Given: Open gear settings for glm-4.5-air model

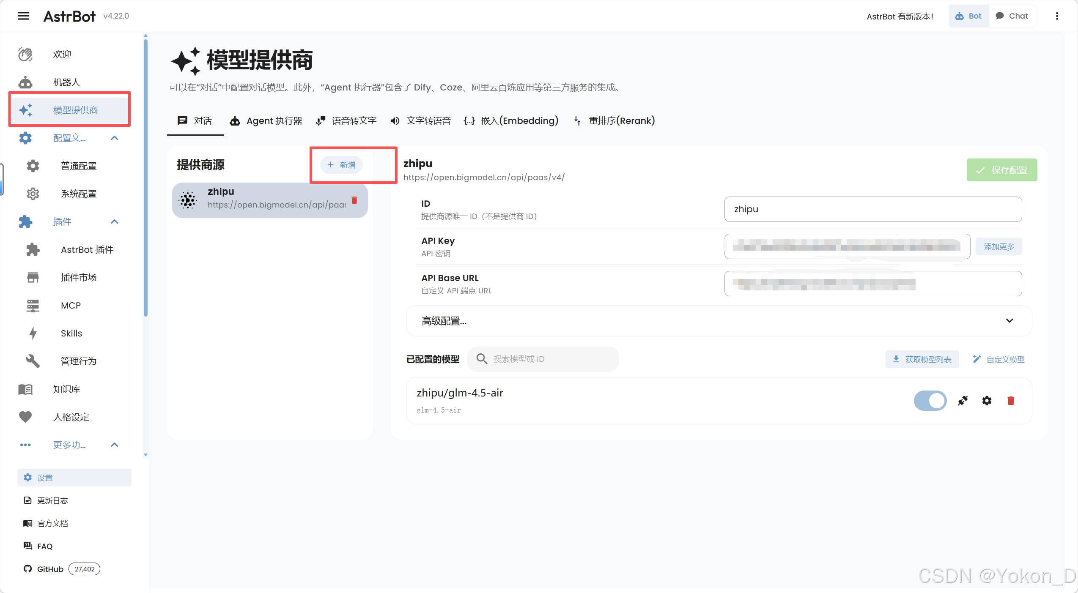Looking at the screenshot, I should tap(987, 401).
